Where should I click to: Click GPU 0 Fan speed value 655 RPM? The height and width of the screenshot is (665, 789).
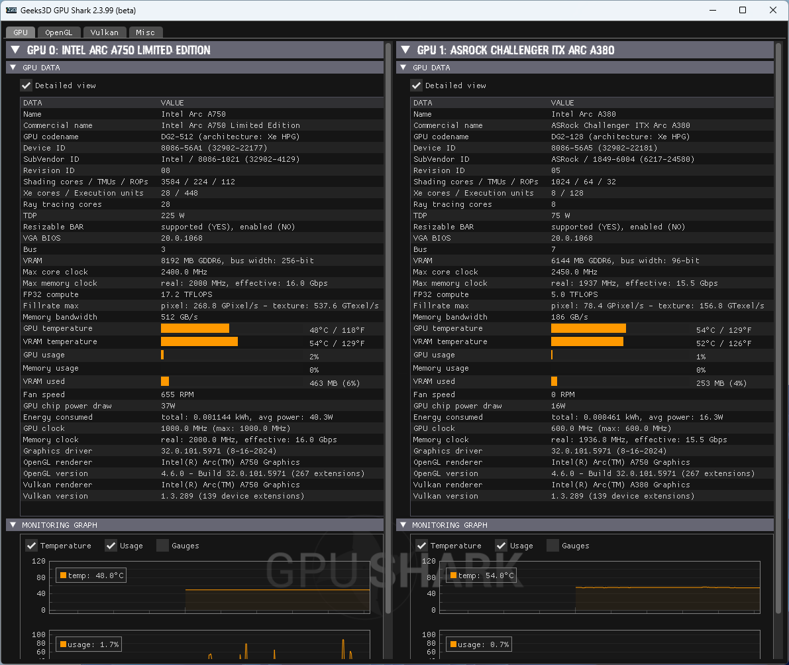coord(177,394)
